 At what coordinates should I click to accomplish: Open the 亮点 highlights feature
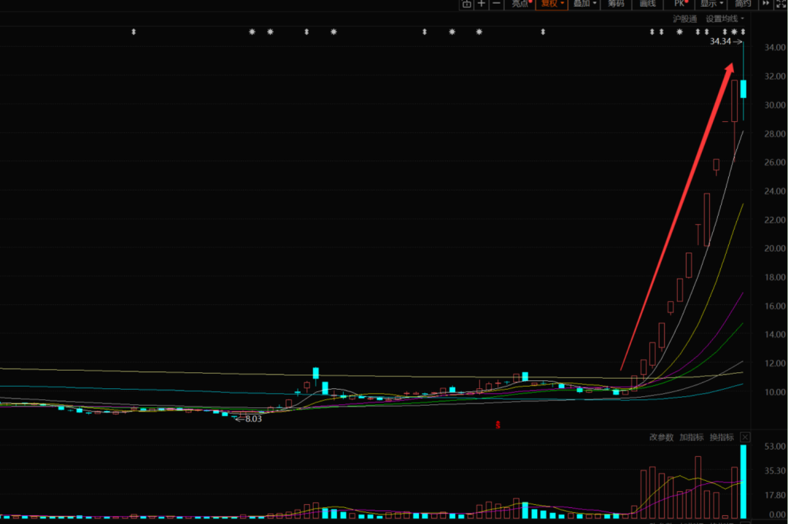coord(521,4)
